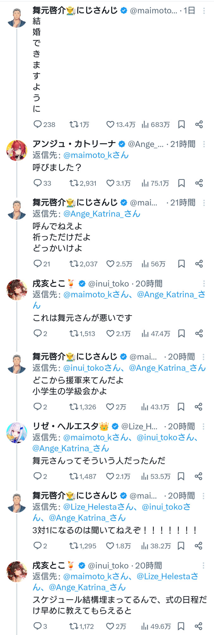The height and width of the screenshot is (635, 214).
Task: Open アンジュ・カトリーナ's profile avatar
Action: click(17, 150)
